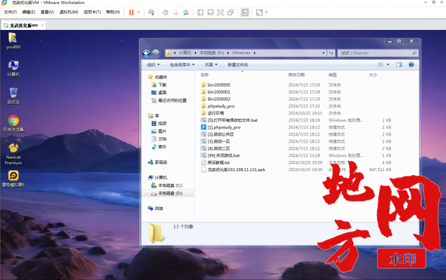446x280 pixels.
Task: Sort by the 名称 column header
Action: pyautogui.click(x=205, y=74)
